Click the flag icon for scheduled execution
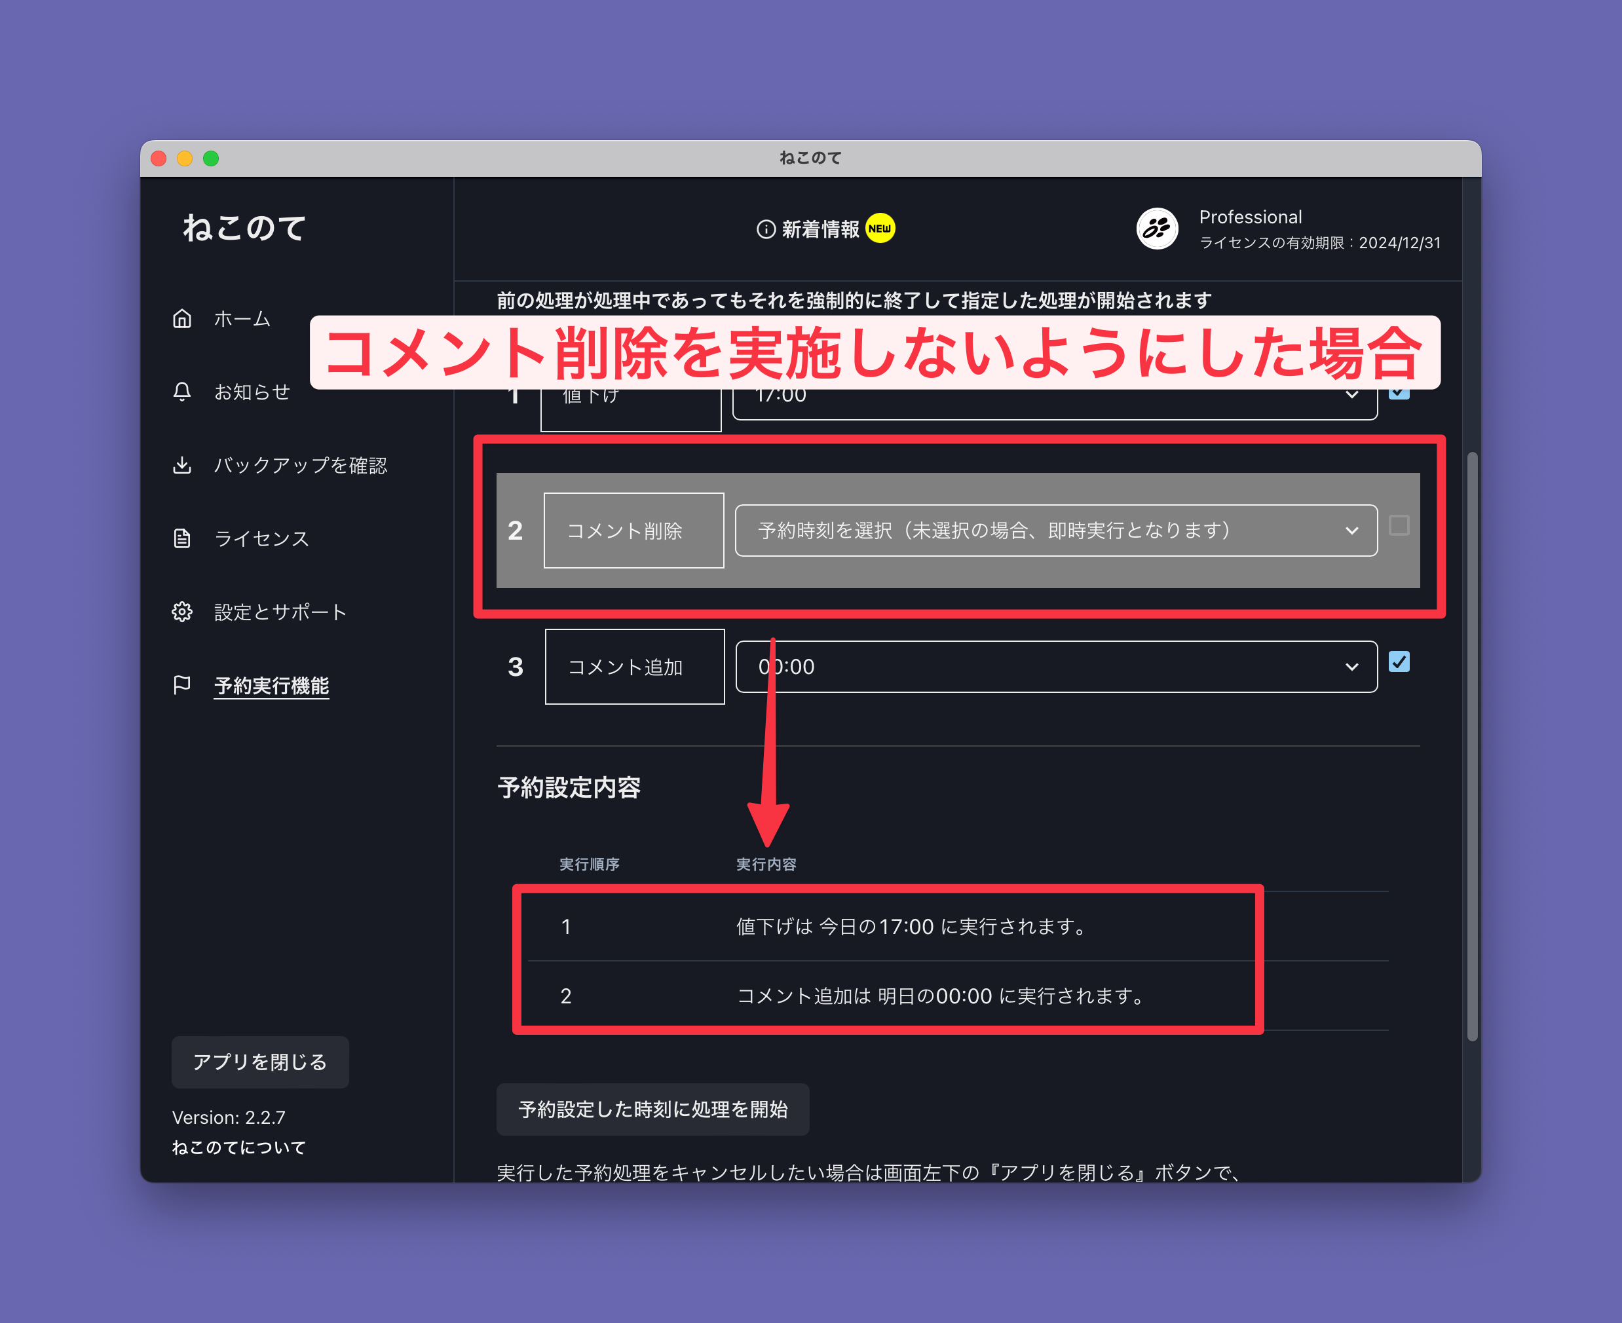The height and width of the screenshot is (1323, 1622). [181, 685]
